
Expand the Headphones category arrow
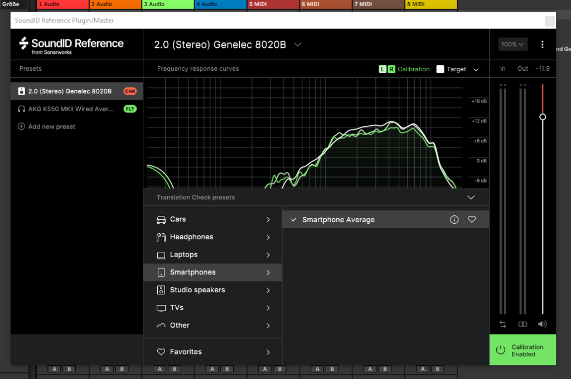[x=268, y=237]
